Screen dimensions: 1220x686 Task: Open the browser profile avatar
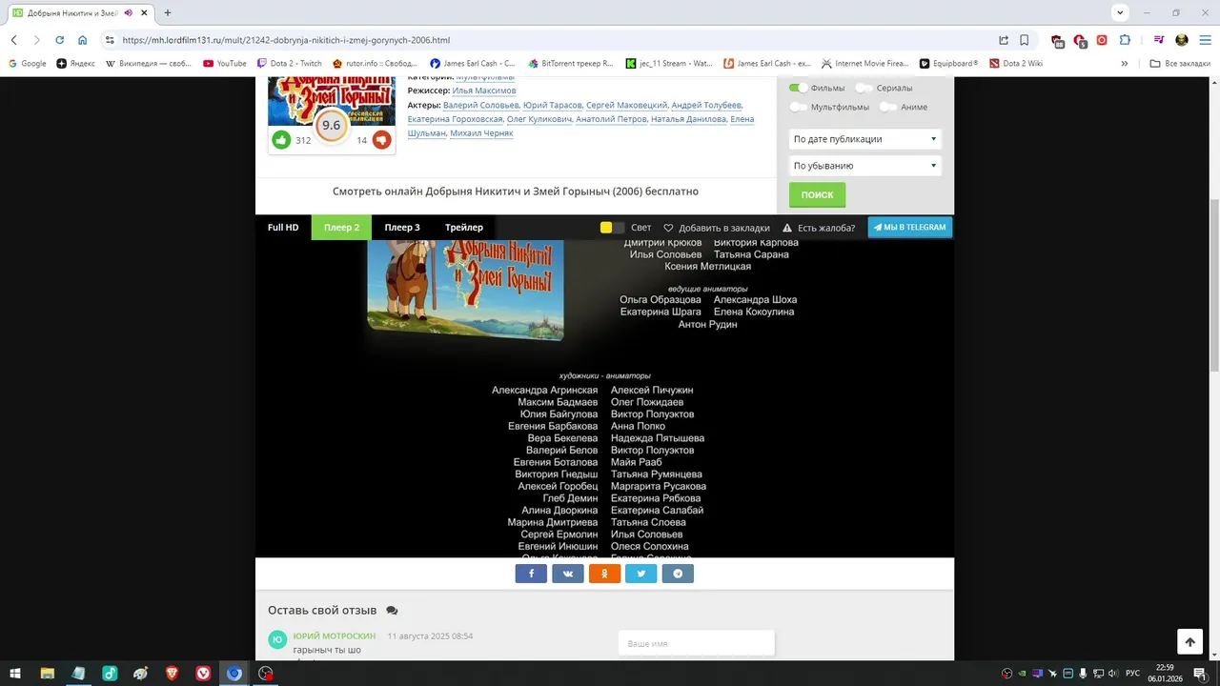(1182, 40)
